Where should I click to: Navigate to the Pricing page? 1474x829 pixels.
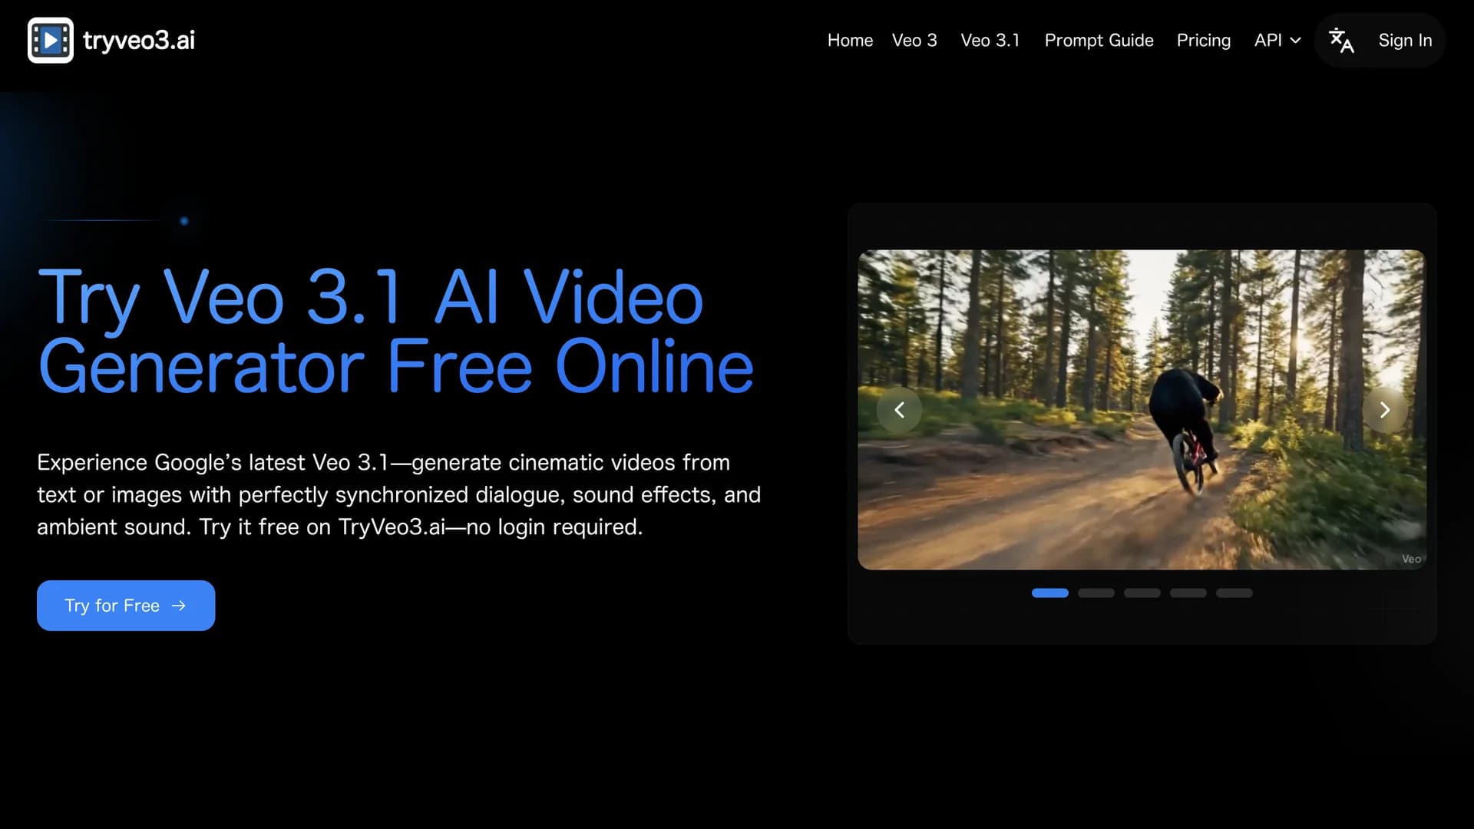(1203, 40)
